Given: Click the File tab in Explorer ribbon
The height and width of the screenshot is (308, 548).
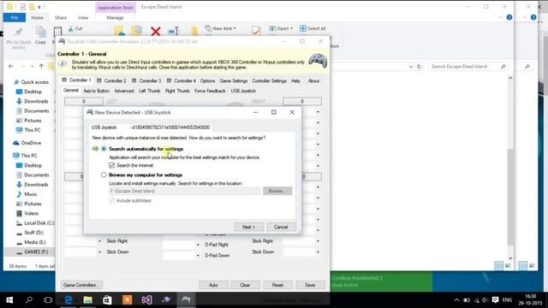Looking at the screenshot, I should (x=15, y=17).
